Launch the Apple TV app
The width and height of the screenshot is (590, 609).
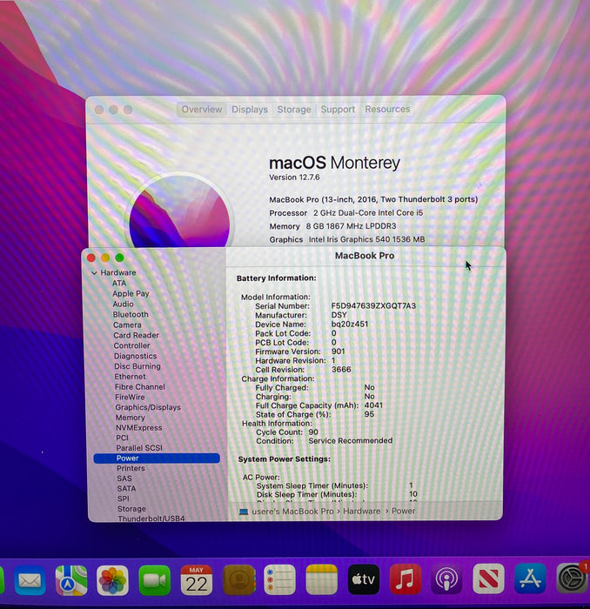(x=364, y=579)
